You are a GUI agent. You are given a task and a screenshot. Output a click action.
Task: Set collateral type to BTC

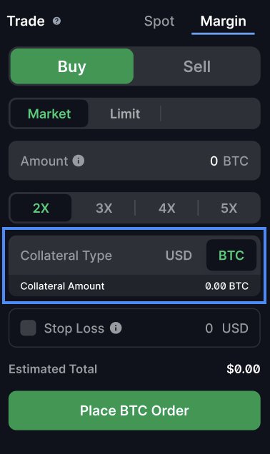point(231,255)
